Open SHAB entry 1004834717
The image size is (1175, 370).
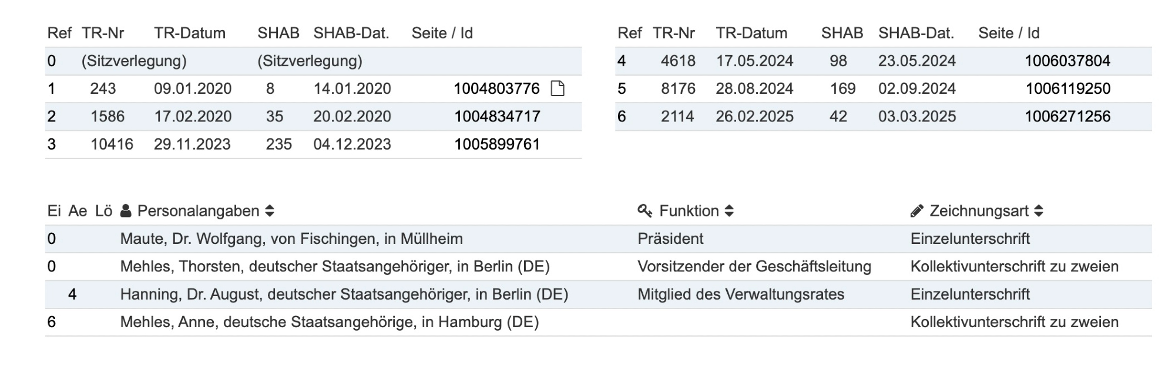[x=497, y=117]
